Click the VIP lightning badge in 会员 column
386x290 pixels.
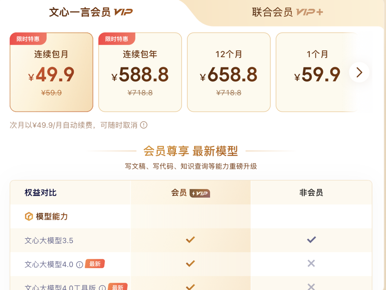(x=200, y=193)
